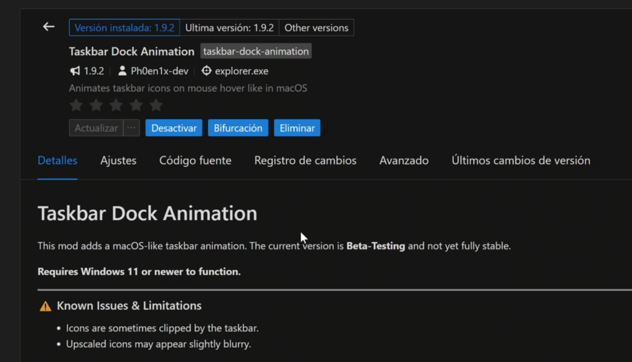The width and height of the screenshot is (632, 362).
Task: Go to the Avanzado tab
Action: 404,161
